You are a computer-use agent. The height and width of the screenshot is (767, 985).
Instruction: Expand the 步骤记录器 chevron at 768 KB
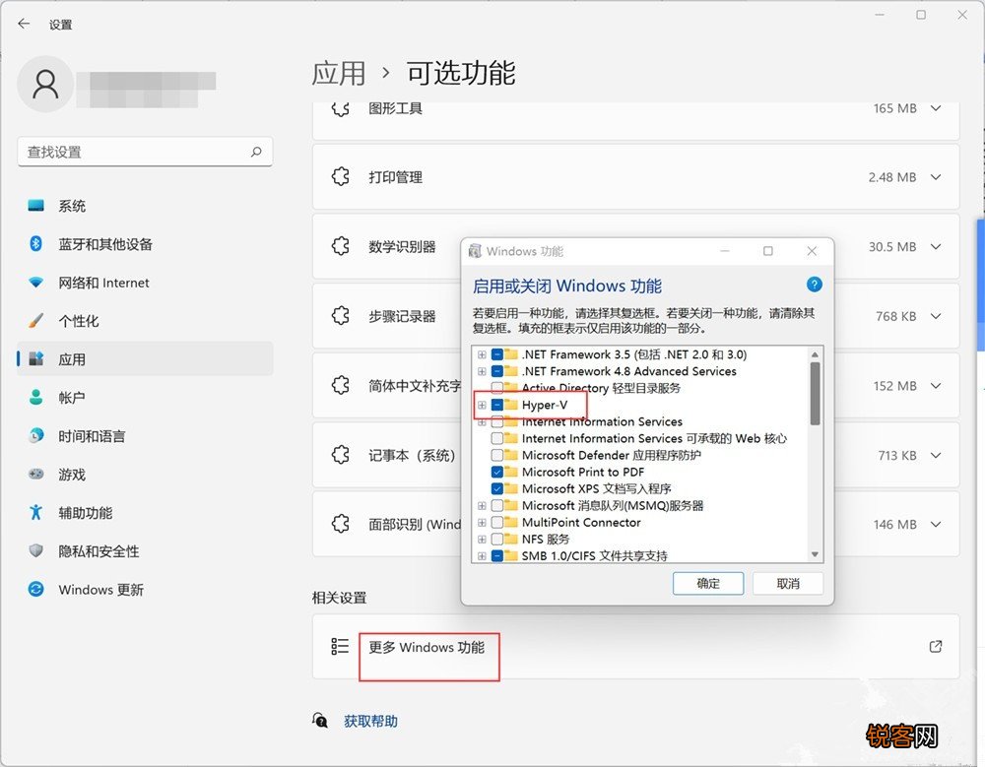(936, 316)
